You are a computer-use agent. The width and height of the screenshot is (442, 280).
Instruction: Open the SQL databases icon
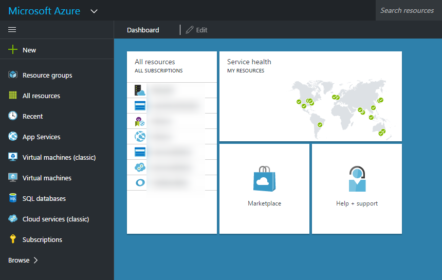(x=13, y=198)
